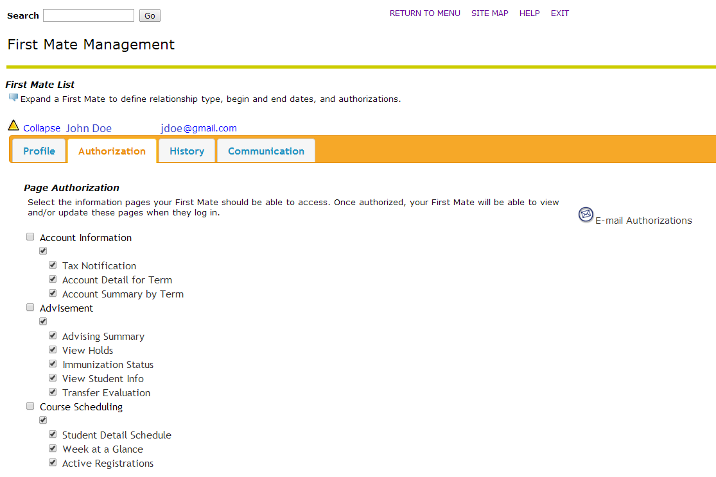Viewport: 716px width, 477px height.
Task: Go to the SITE MAP link
Action: 489,13
